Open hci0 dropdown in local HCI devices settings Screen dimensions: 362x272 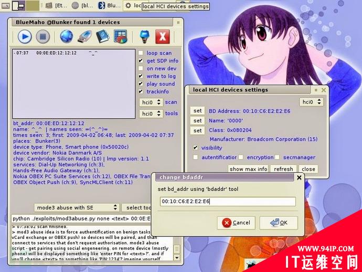coord(311,102)
